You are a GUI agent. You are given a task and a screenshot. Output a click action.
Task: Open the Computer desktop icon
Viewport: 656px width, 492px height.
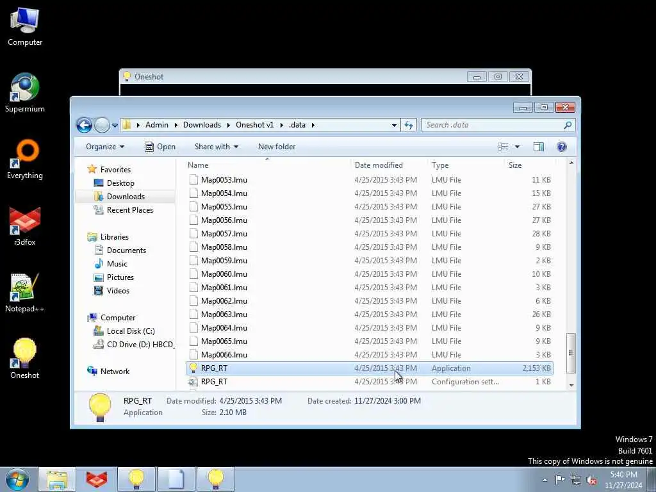[25, 27]
